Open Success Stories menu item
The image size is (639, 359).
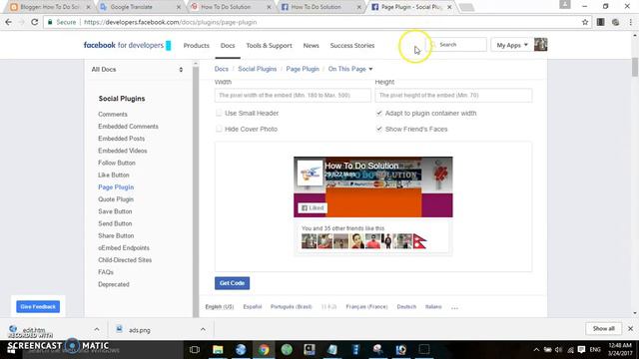point(352,46)
